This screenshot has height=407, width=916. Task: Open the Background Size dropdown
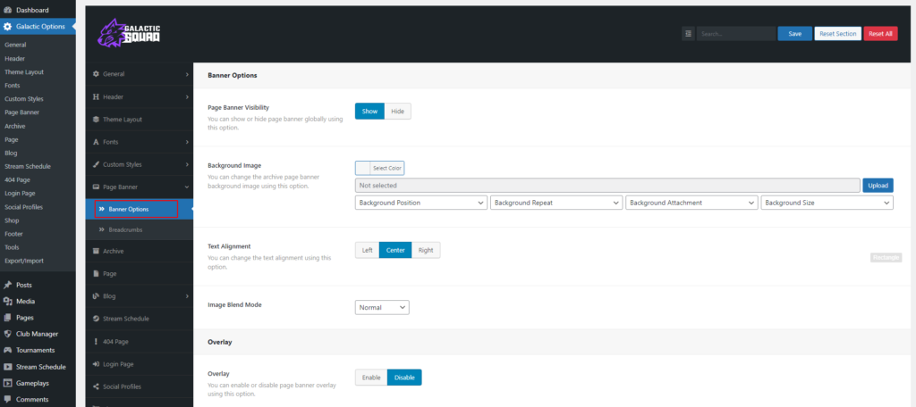[827, 203]
